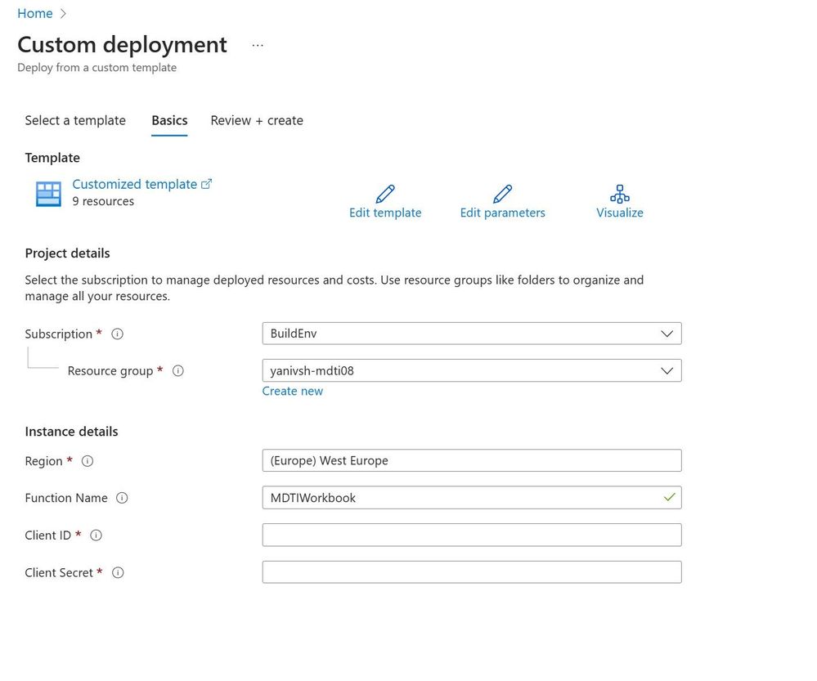Show Client ID info tooltip icon
This screenshot has height=681, width=817.
[x=96, y=535]
